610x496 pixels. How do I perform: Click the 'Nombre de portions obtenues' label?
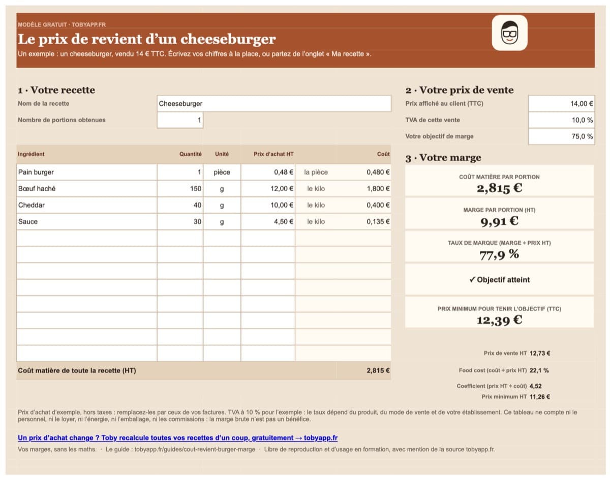pos(62,120)
